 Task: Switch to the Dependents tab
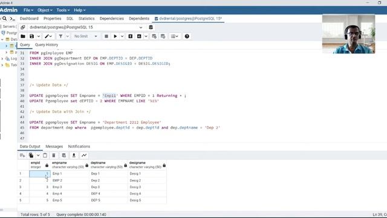[x=139, y=19]
